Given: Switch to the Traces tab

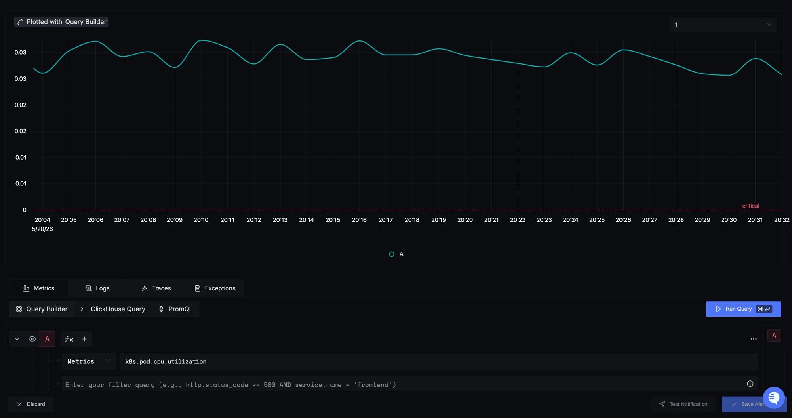Looking at the screenshot, I should point(156,288).
